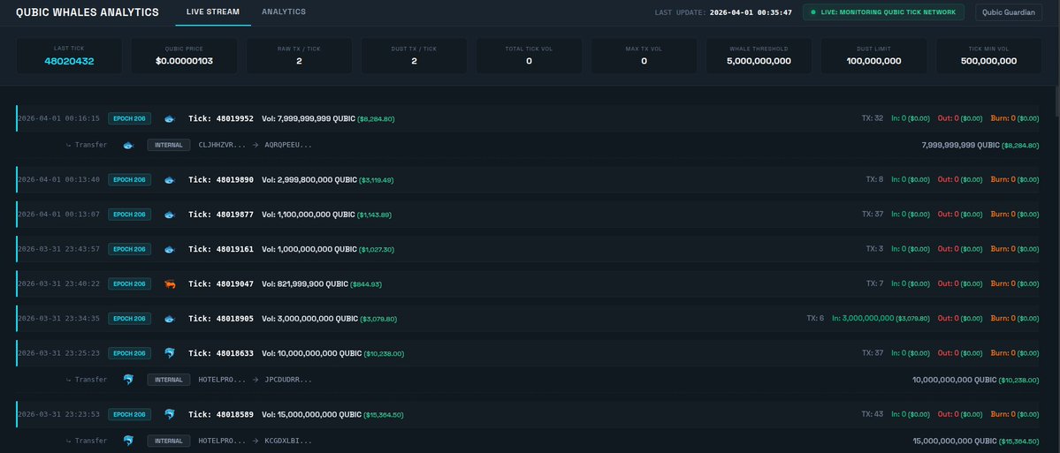Click the vertical scrollbar thumb
This screenshot has height=453, width=1060.
point(1056,102)
